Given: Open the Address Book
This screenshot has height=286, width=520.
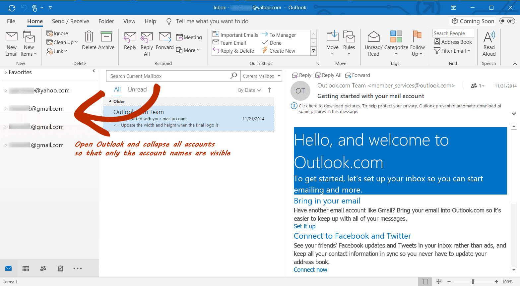Looking at the screenshot, I should (453, 42).
